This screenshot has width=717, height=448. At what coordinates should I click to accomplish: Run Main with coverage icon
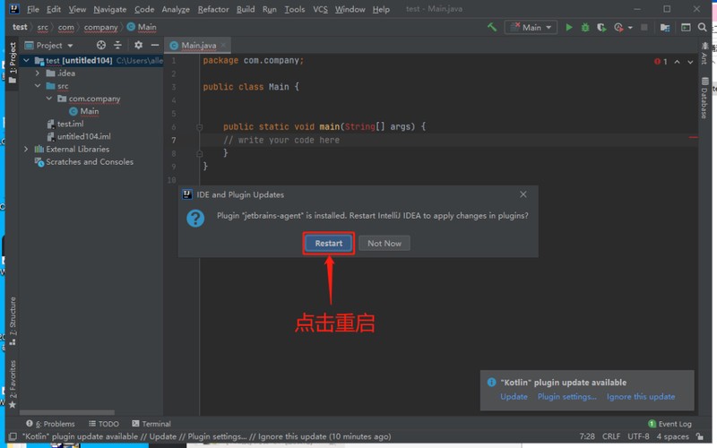[601, 28]
